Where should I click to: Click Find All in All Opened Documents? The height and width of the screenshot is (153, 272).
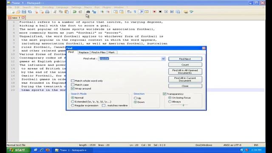(x=185, y=72)
